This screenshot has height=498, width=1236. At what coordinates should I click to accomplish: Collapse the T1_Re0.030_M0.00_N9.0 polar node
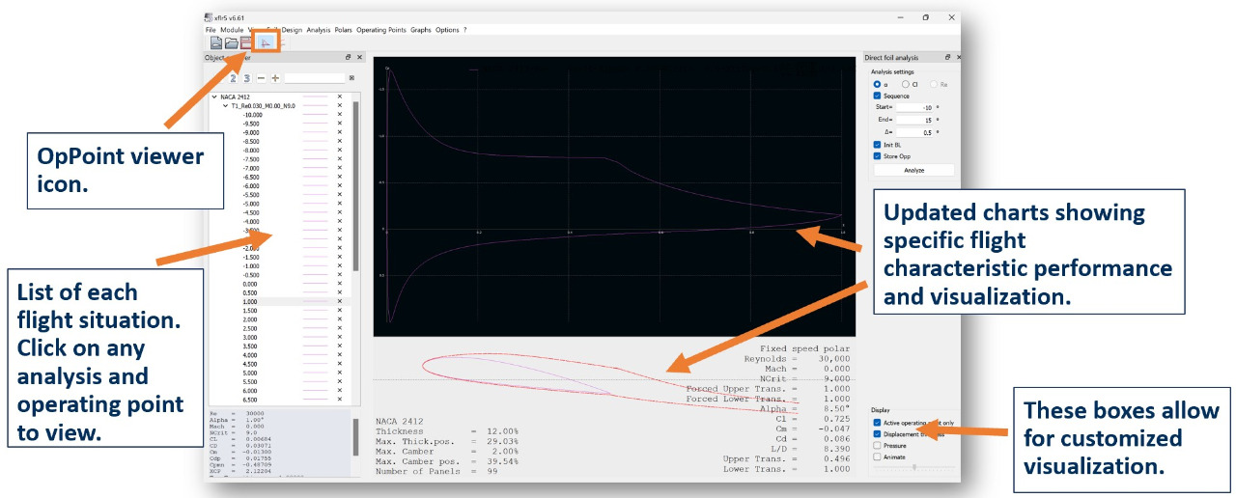(226, 106)
